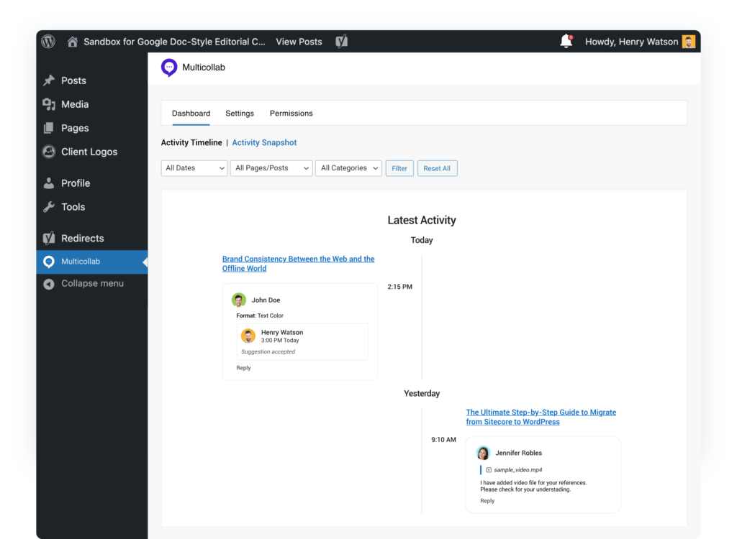Image resolution: width=737 pixels, height=539 pixels.
Task: Click the Multicollab speech bubble sidebar icon
Action: click(49, 262)
